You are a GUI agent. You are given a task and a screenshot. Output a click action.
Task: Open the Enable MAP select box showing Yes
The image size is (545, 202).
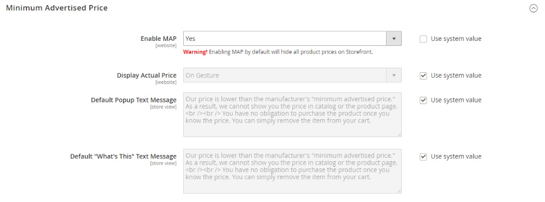click(x=292, y=39)
